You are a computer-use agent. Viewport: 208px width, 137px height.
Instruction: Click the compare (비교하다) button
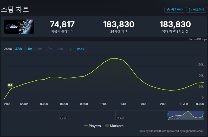pos(197,10)
